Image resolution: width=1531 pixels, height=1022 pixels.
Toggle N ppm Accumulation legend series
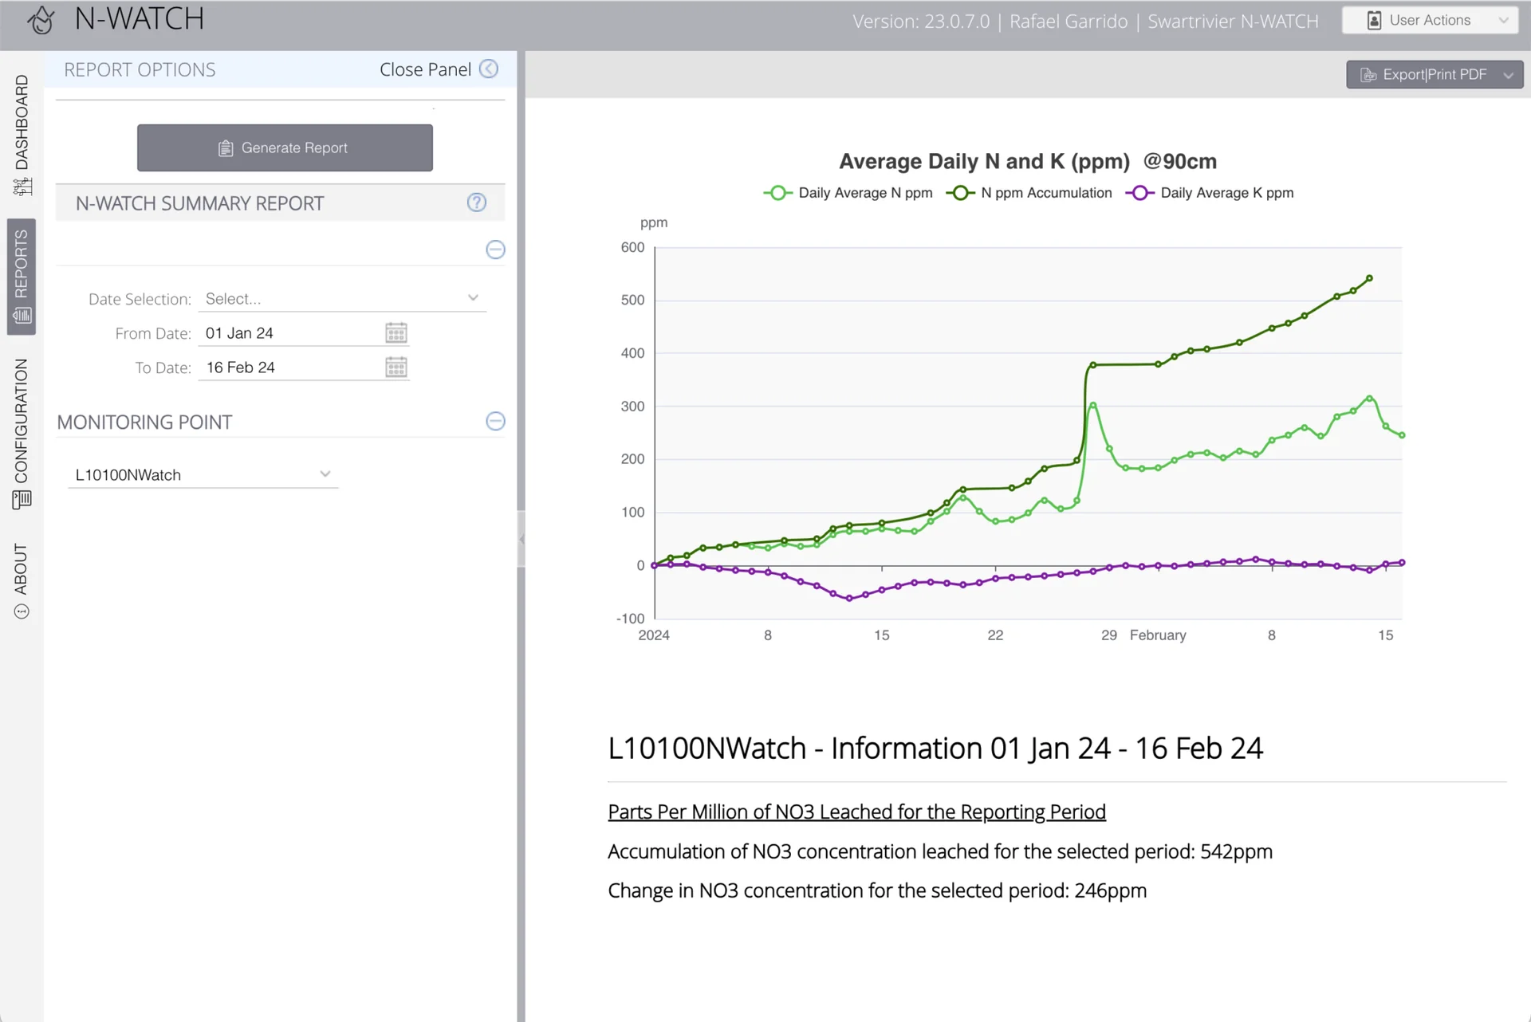click(1029, 193)
